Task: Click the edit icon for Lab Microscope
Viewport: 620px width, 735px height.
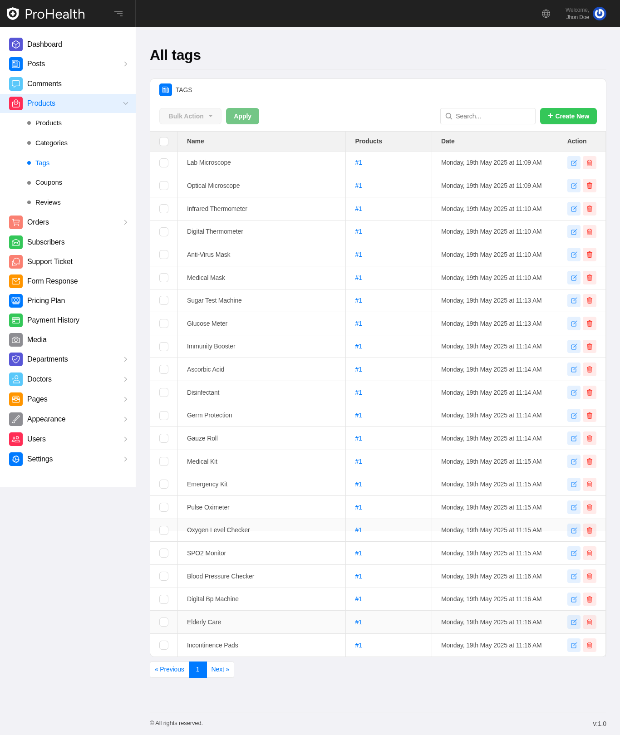Action: 574,163
